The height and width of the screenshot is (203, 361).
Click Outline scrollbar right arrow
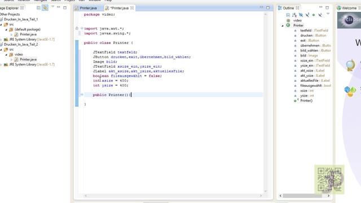[x=328, y=196]
